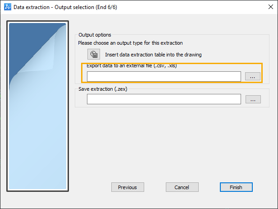Click the application icon in title bar
This screenshot has height=209, width=278.
8,7
